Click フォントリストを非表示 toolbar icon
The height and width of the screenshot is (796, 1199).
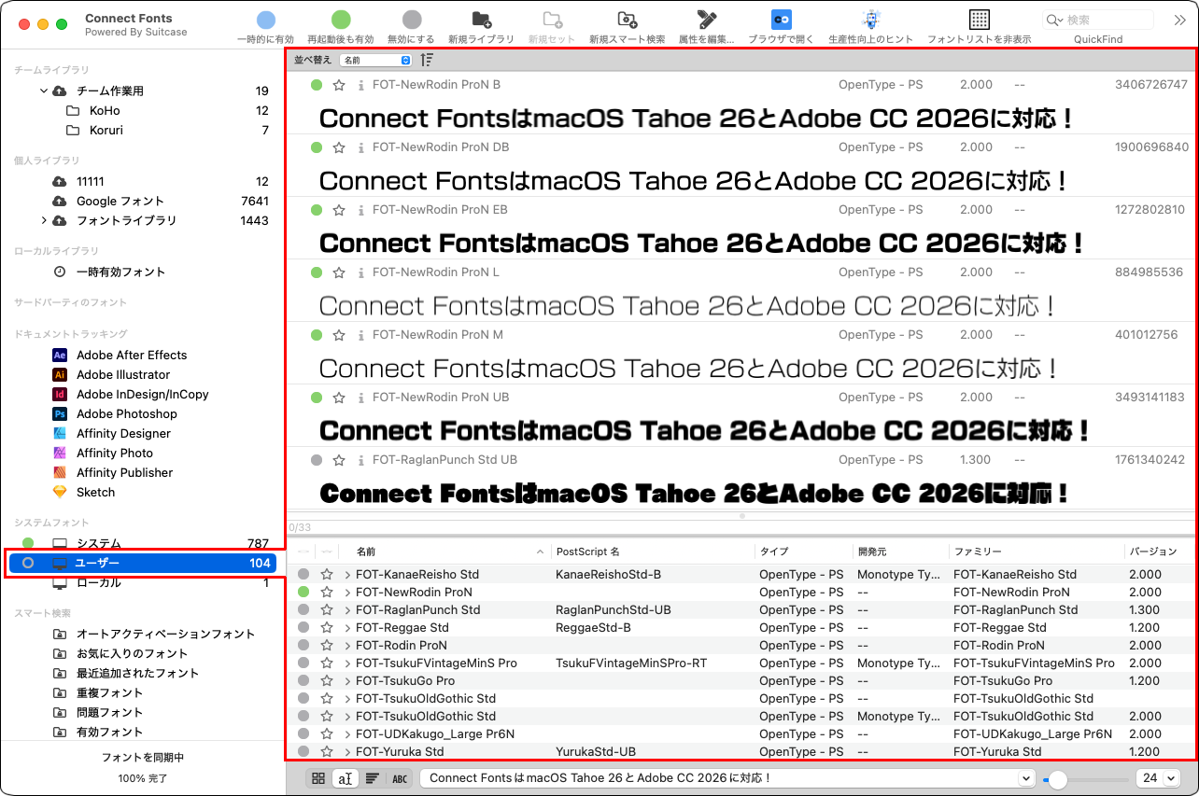979,20
